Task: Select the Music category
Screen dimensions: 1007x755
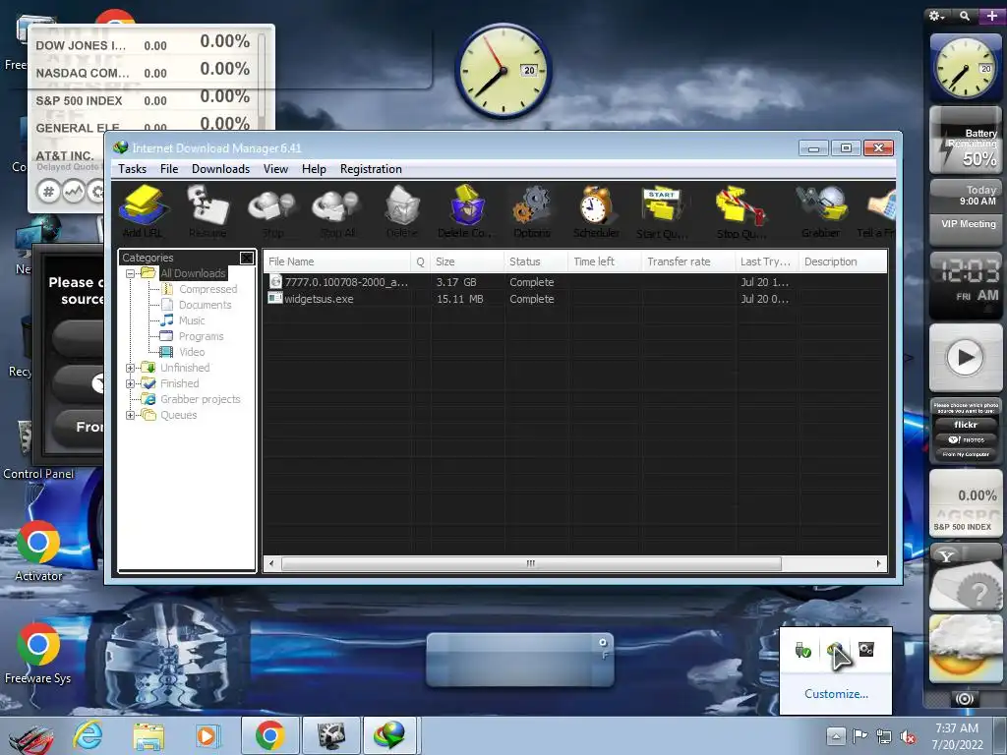Action: click(192, 320)
